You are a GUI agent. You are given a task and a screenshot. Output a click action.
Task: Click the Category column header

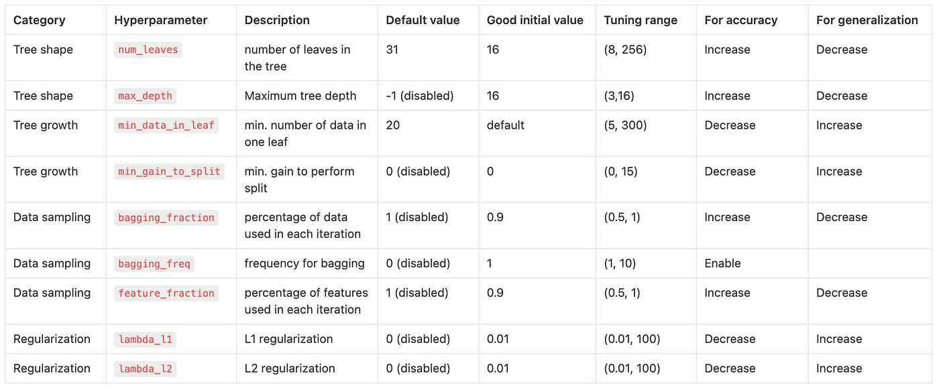tap(38, 20)
